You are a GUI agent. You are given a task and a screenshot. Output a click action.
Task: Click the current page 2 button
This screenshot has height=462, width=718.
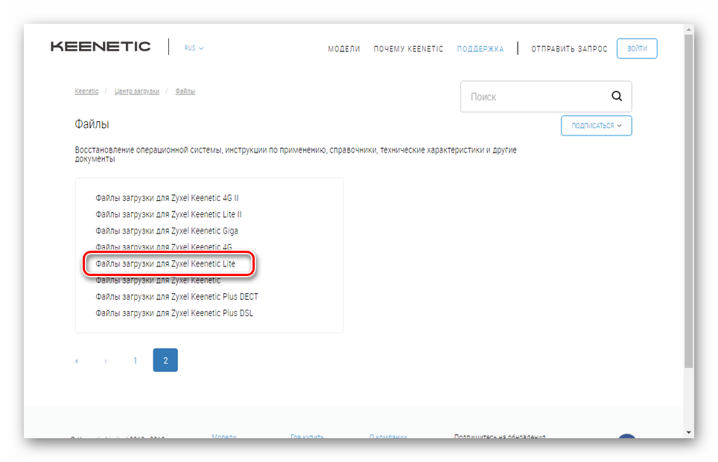click(165, 360)
